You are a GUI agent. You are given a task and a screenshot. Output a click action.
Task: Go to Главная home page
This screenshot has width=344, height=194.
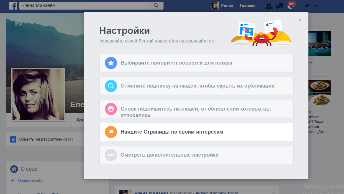pyautogui.click(x=248, y=6)
